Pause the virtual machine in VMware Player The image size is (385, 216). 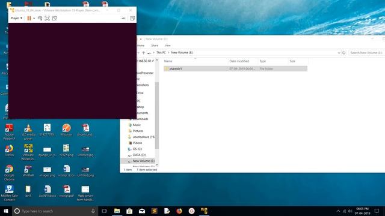[29, 19]
